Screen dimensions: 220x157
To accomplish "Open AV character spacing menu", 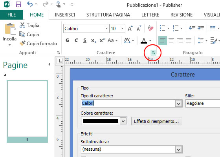I will click(129, 40).
